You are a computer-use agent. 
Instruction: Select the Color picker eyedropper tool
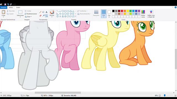(43, 16)
